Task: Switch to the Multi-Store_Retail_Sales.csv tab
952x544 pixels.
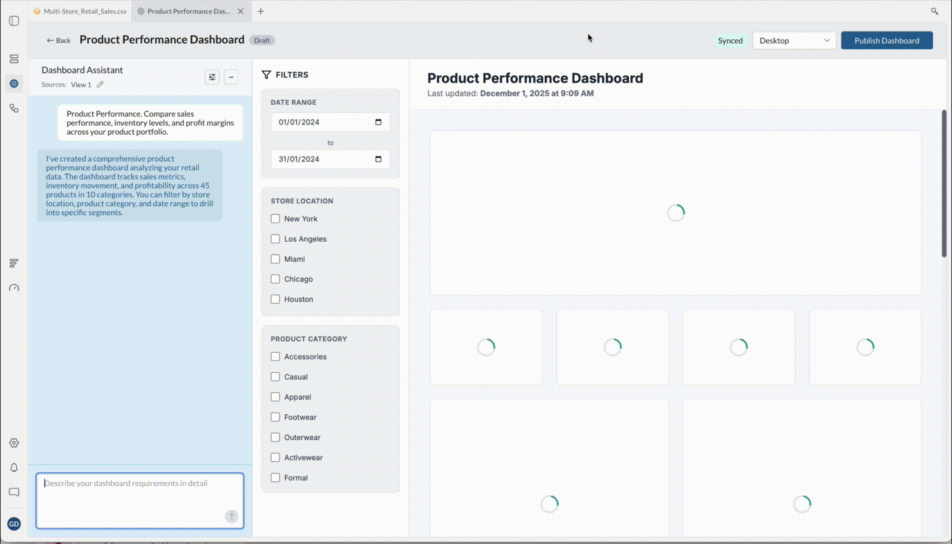Action: 80,11
